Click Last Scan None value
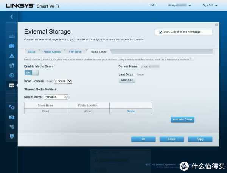227x173 pixels. [x=140, y=74]
